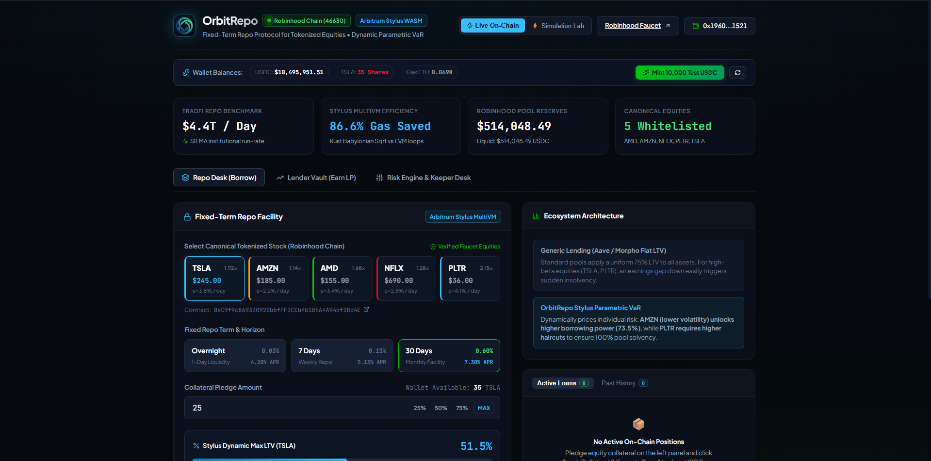Screen dimensions: 931x461
Task: Select the 7 Days weekly repo term
Action: 342,356
